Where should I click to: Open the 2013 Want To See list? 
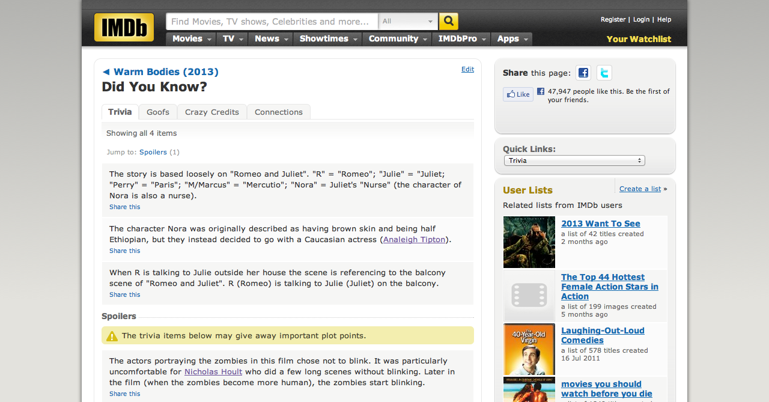tap(601, 224)
